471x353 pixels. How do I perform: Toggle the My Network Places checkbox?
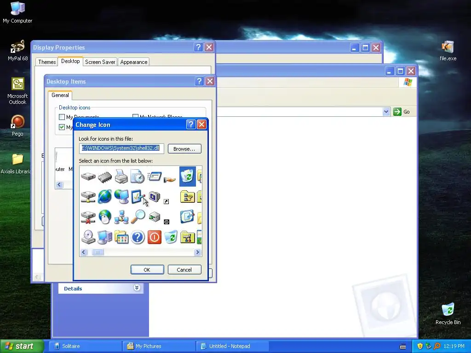click(x=136, y=116)
